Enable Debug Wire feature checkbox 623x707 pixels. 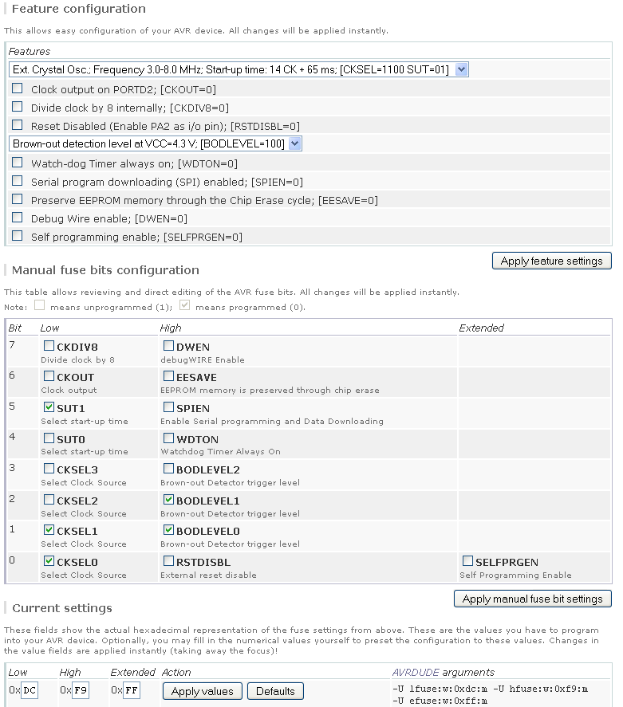tap(17, 218)
